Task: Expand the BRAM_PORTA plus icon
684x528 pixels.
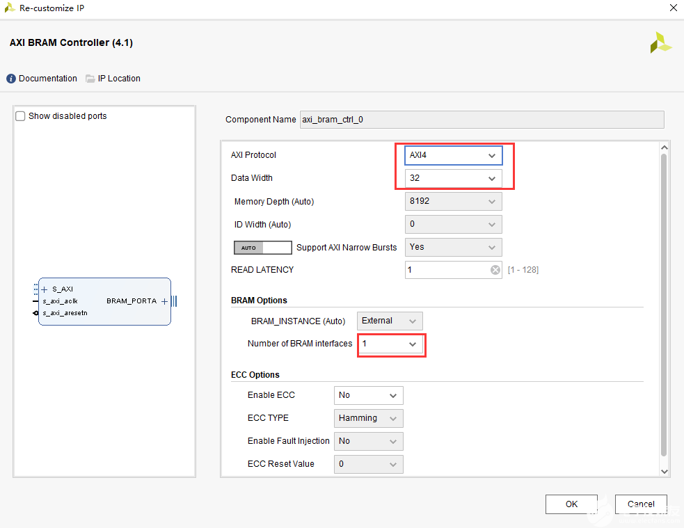Action: (164, 301)
